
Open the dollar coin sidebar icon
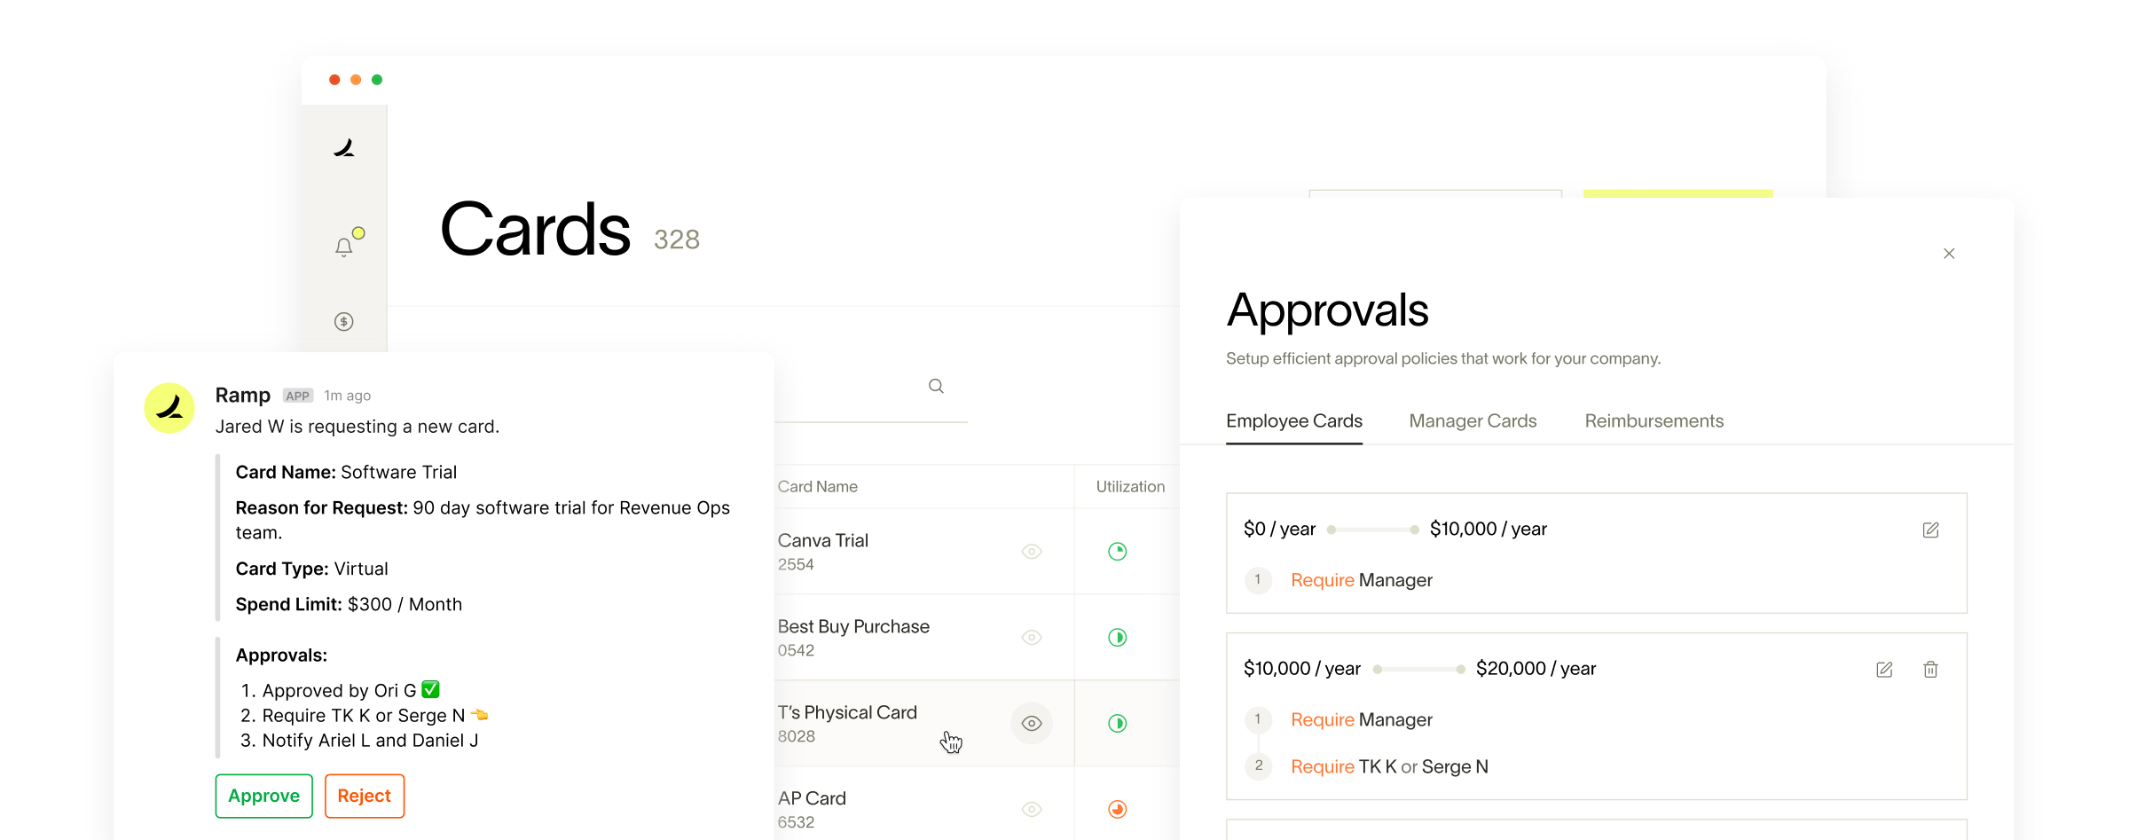pyautogui.click(x=344, y=322)
